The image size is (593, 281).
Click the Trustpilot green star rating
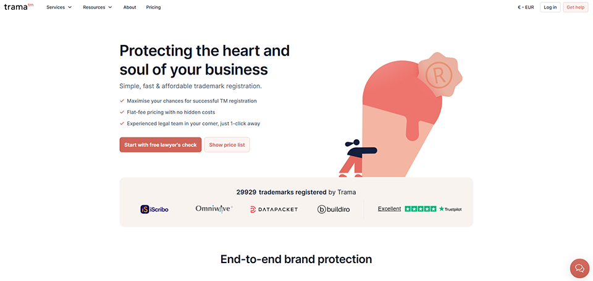[421, 209]
